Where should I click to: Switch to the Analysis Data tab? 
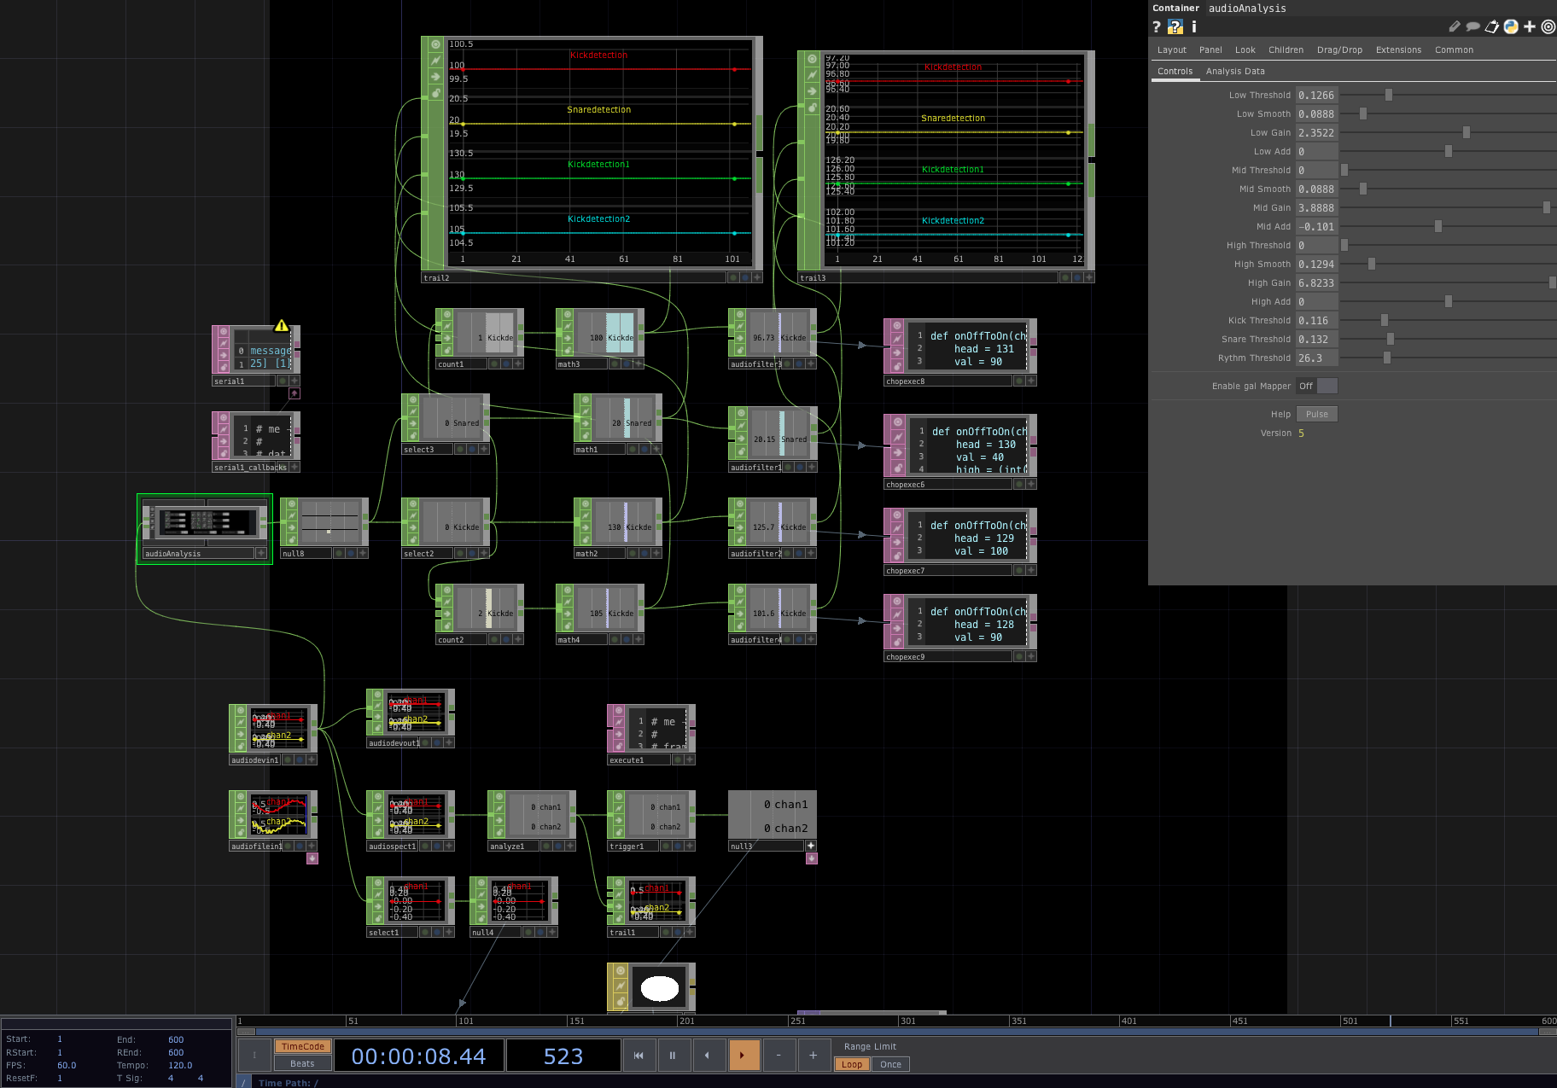(1235, 72)
